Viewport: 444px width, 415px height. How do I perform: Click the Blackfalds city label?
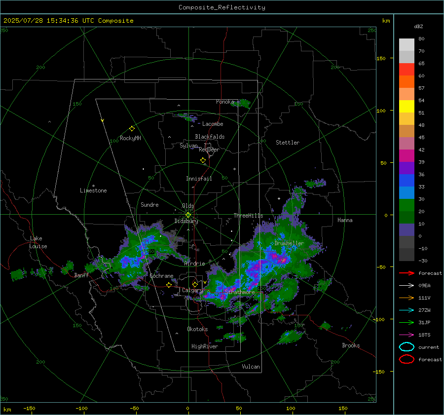coord(210,137)
